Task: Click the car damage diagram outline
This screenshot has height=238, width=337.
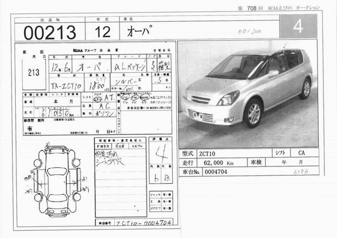Action: pos(57,181)
